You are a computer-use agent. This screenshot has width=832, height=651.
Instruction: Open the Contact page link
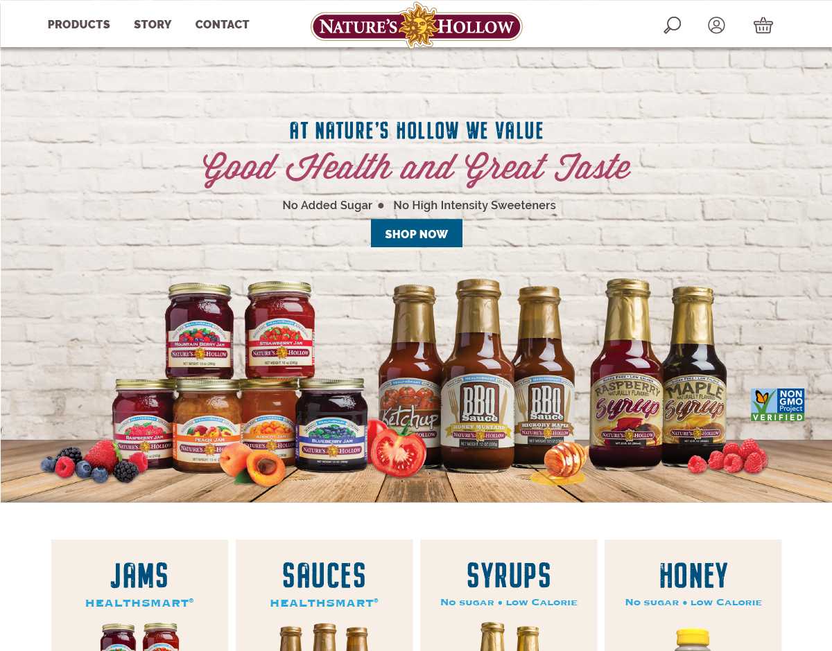[x=222, y=24]
